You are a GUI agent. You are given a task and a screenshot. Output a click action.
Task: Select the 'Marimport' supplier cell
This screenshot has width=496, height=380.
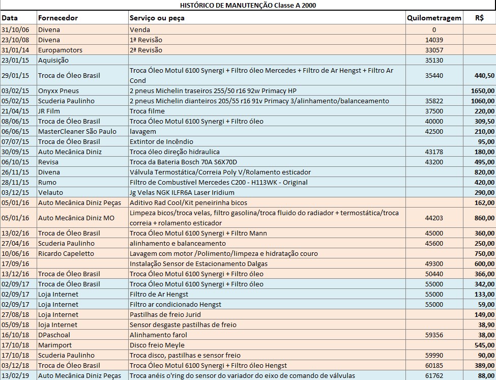coord(82,345)
